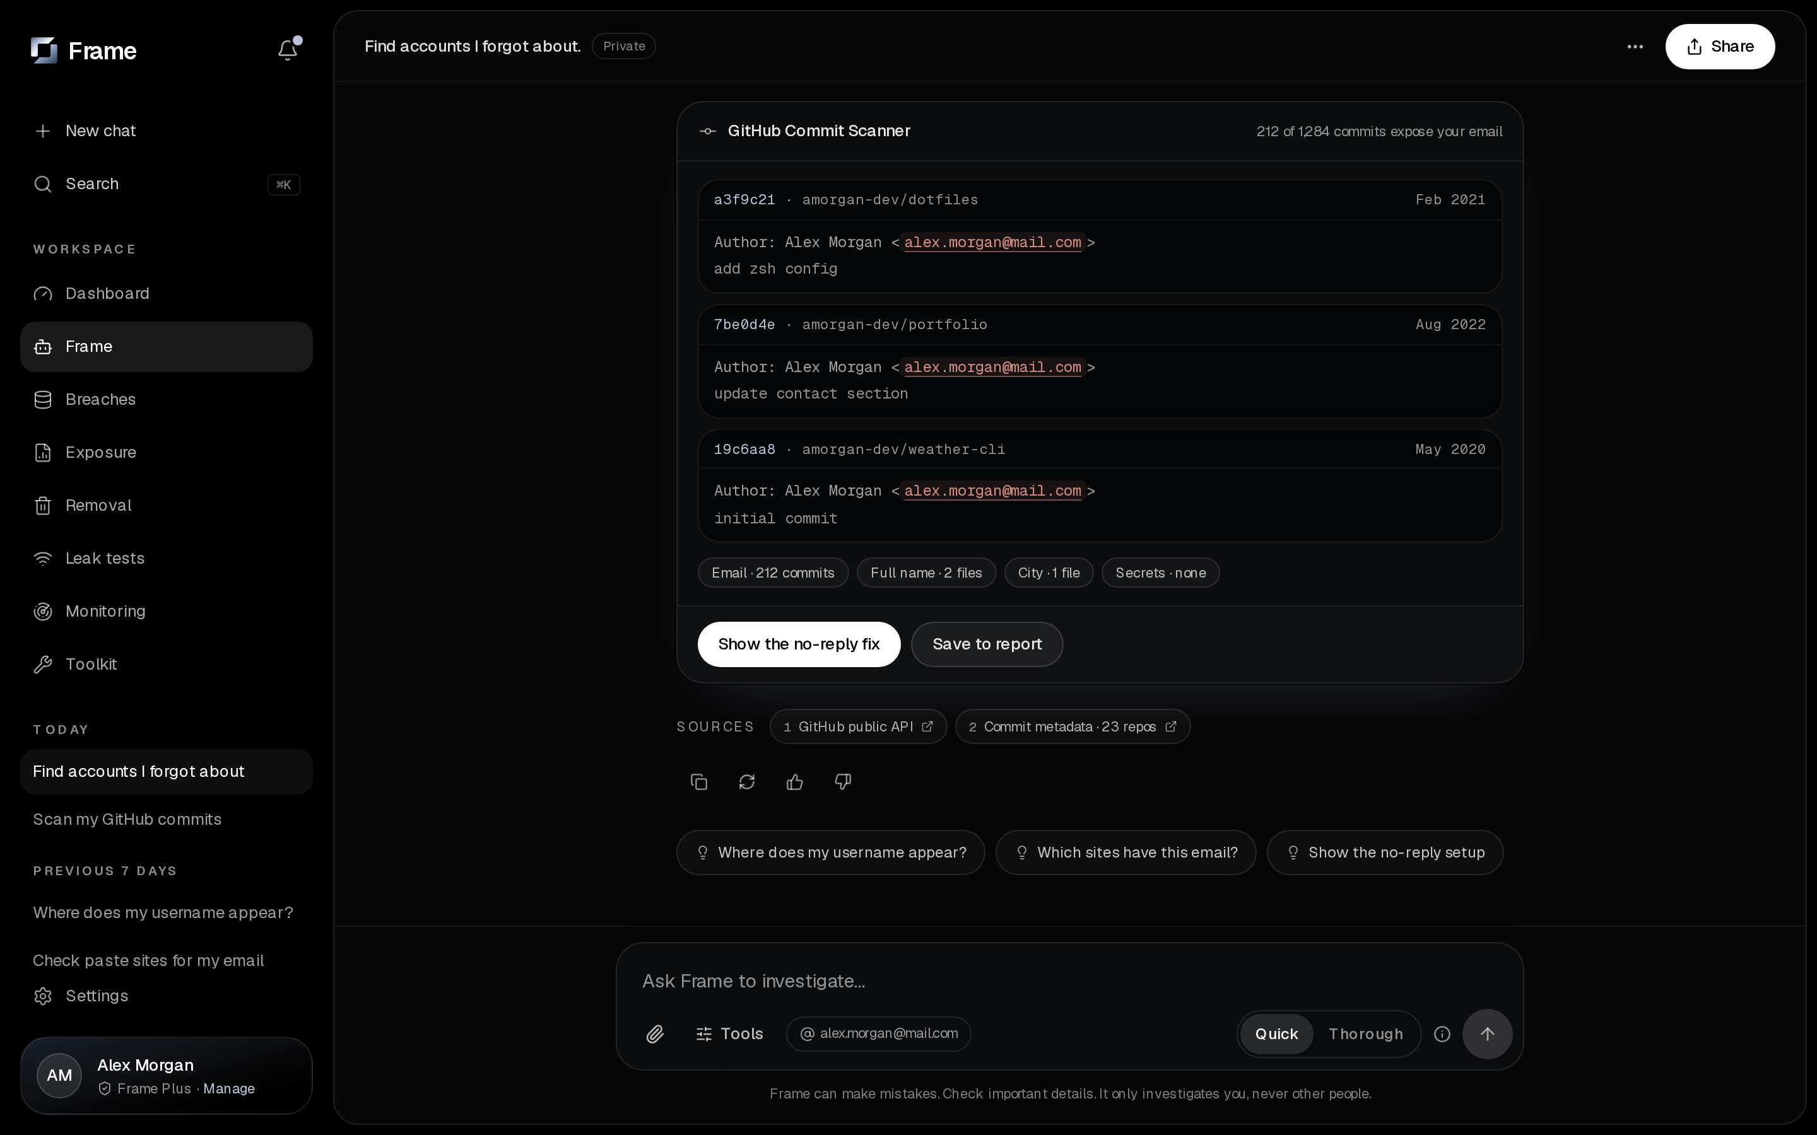
Task: Click the info icon next to Thorough
Action: (x=1442, y=1033)
